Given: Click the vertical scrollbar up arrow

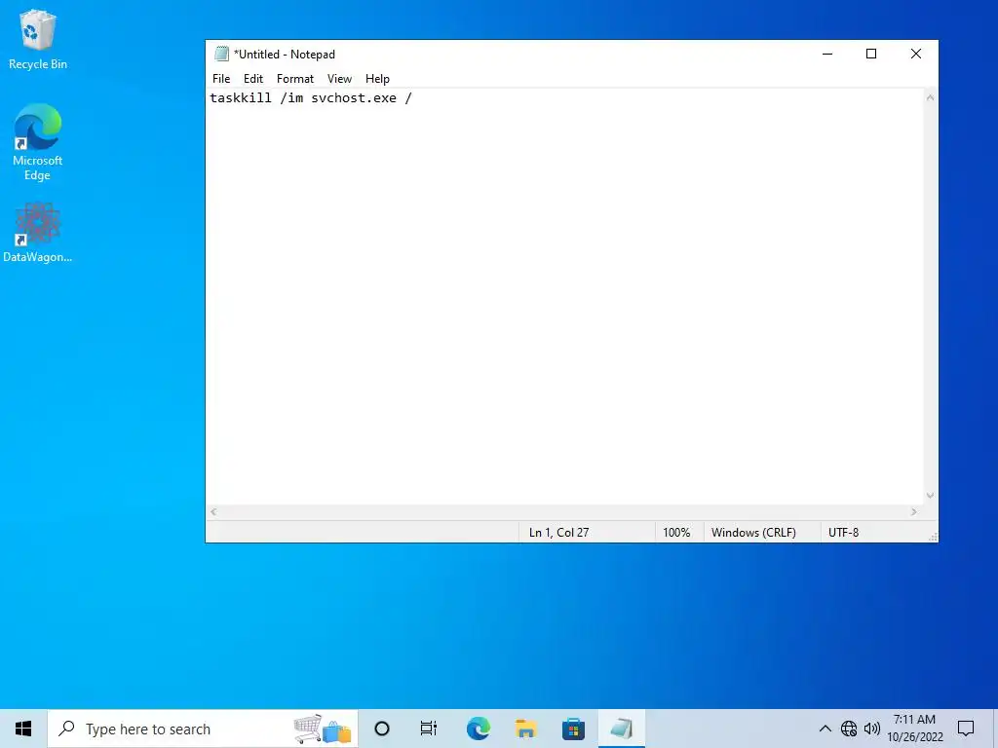Looking at the screenshot, I should point(930,98).
